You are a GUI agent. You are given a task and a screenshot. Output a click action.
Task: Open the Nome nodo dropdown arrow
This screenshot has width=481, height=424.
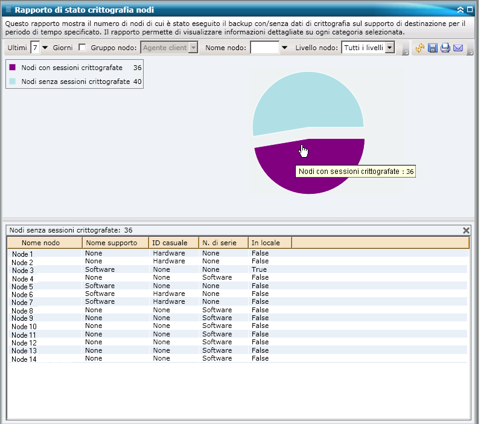[285, 48]
